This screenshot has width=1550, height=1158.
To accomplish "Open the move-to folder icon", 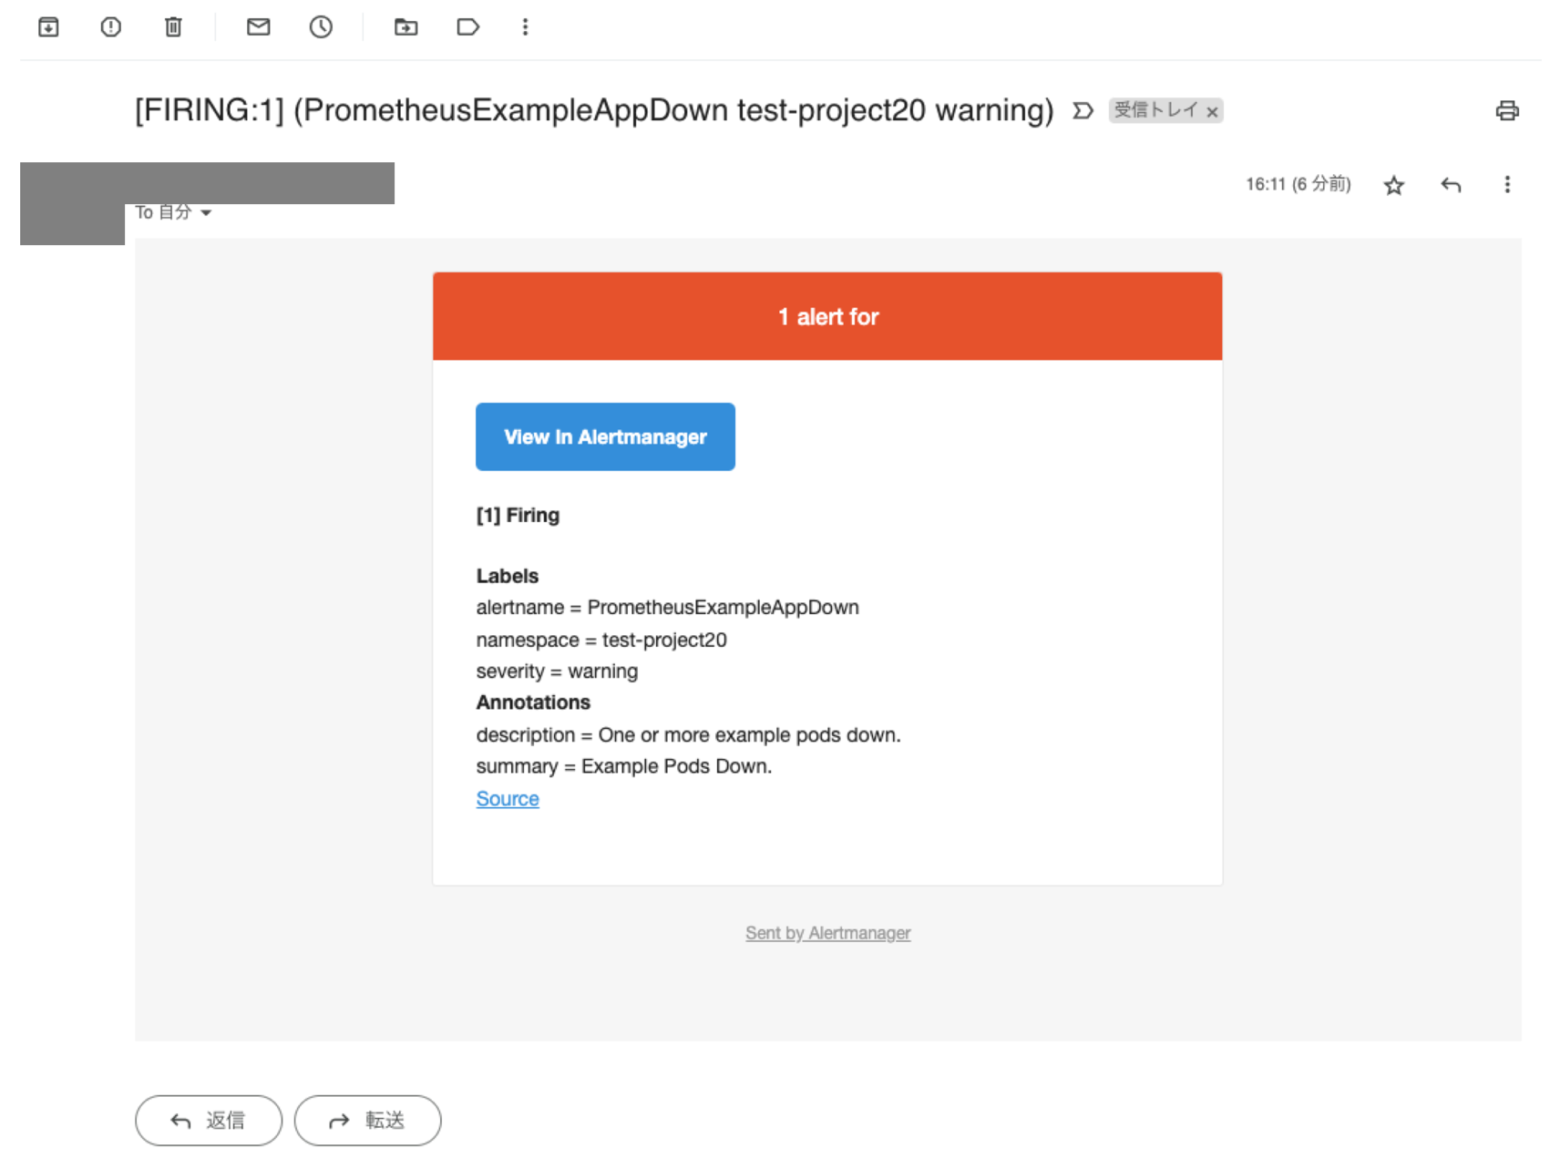I will pos(405,27).
